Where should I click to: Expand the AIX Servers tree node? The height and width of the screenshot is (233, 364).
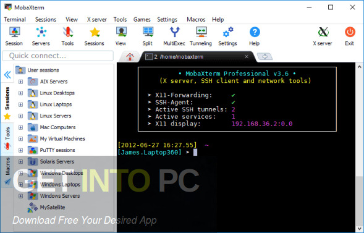tap(20, 82)
